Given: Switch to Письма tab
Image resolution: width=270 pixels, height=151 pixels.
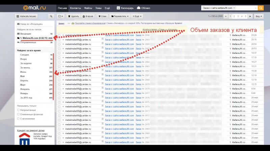Looking at the screenshot, I should [x=62, y=8].
